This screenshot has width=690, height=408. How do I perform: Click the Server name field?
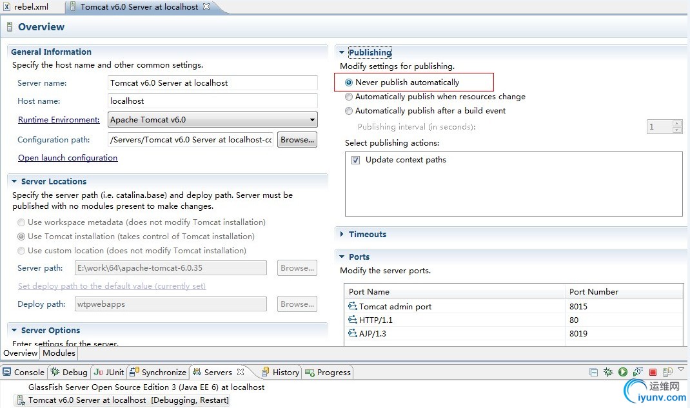(x=213, y=83)
